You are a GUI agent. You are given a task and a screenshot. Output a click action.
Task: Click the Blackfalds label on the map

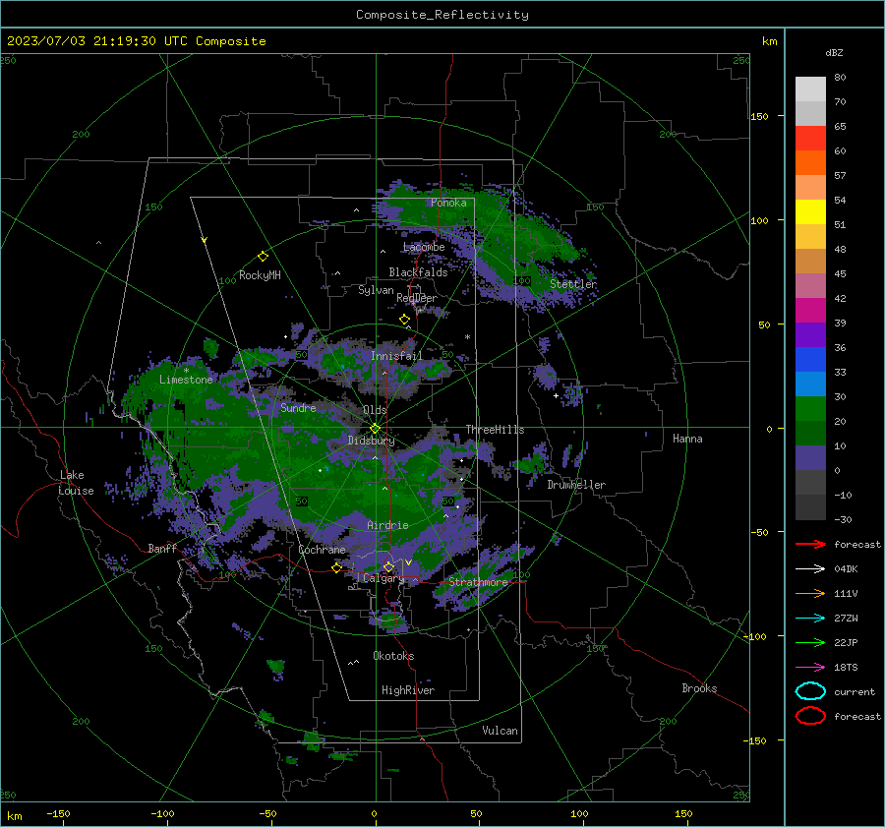click(x=418, y=272)
